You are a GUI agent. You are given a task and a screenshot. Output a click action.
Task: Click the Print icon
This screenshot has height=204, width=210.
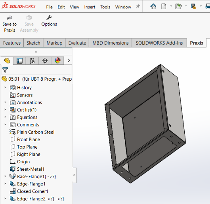tap(208, 6)
